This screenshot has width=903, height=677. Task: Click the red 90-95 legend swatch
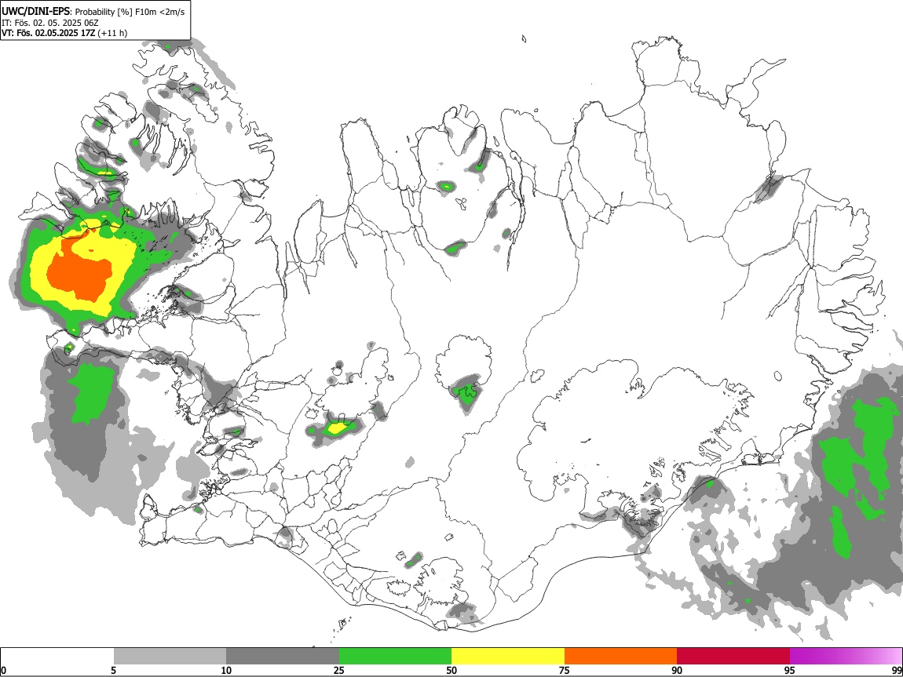[733, 657]
